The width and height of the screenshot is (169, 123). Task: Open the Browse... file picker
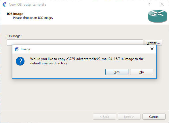point(153,43)
